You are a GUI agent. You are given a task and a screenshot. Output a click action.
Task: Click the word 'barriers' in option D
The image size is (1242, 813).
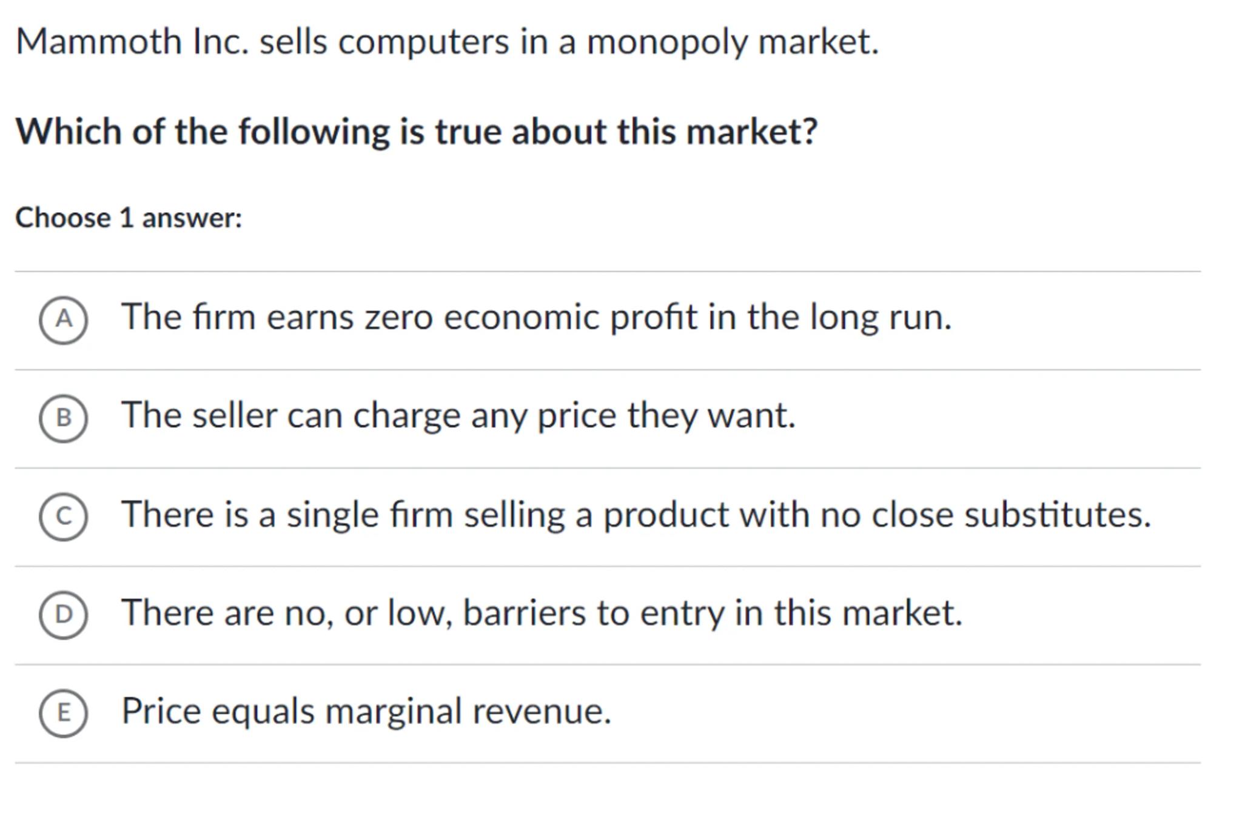tap(524, 613)
